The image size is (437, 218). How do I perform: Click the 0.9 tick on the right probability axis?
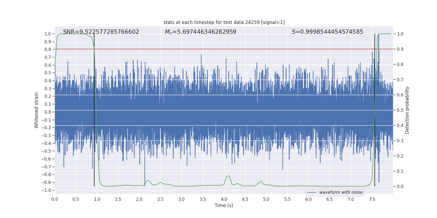click(x=400, y=49)
